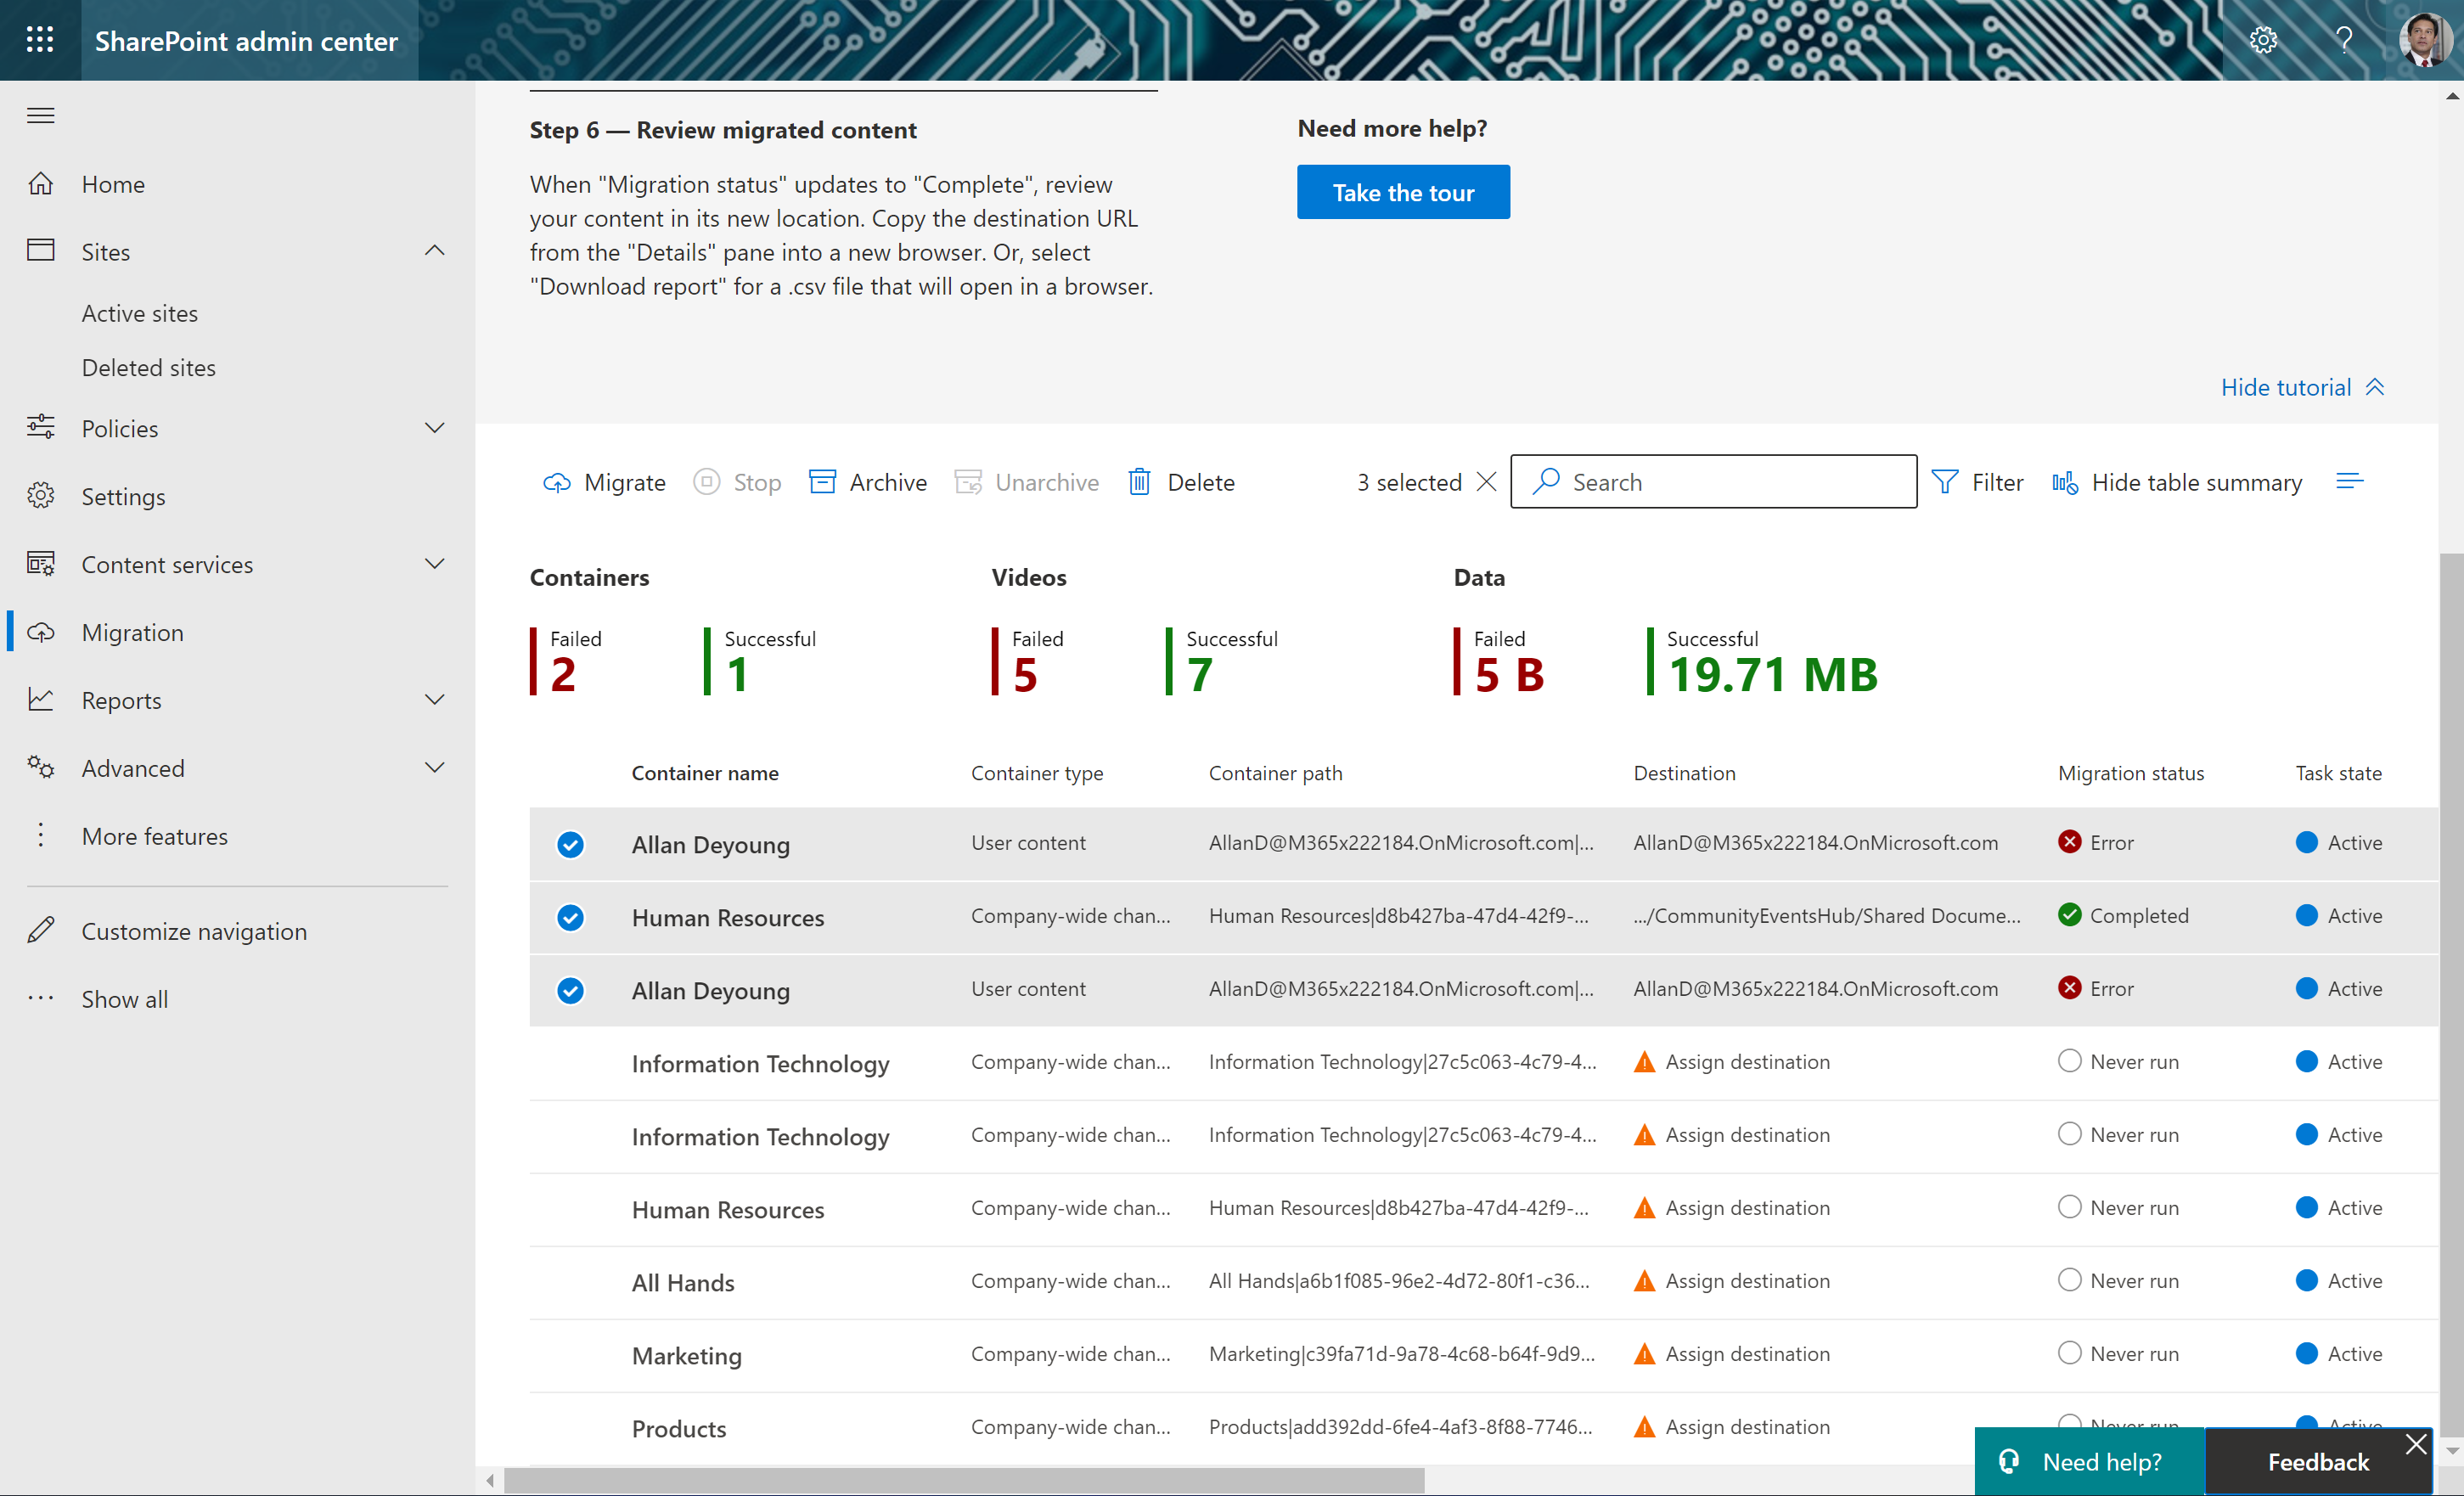Uncheck the second Allan Deyoung row
2464x1496 pixels.
click(x=570, y=990)
